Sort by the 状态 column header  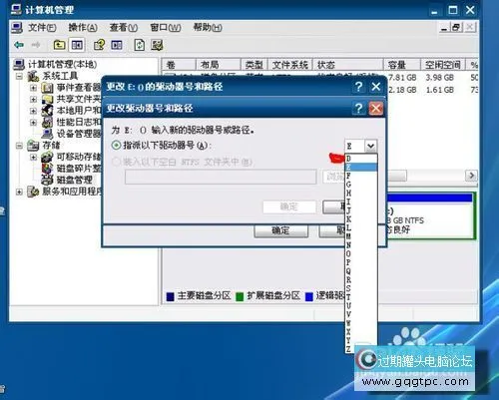[x=348, y=65]
